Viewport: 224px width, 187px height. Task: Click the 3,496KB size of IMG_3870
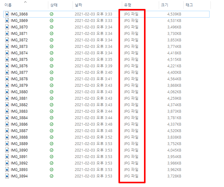(x=174, y=27)
